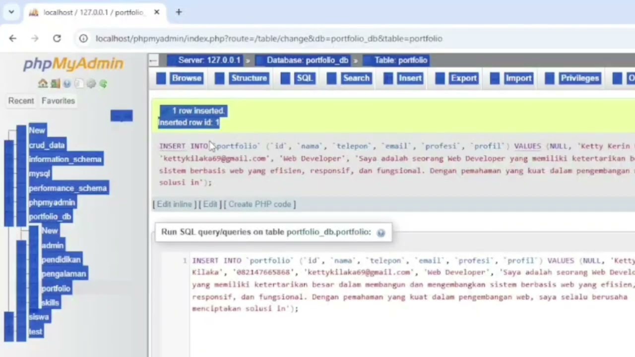Click the '1 row inserted.' message text

(x=198, y=111)
